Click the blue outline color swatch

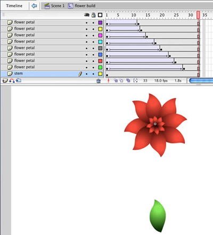click(x=100, y=54)
